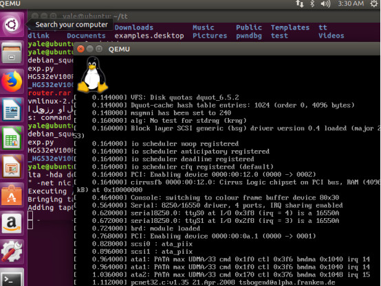Open Ubuntu Software center icon

[x=12, y=195]
